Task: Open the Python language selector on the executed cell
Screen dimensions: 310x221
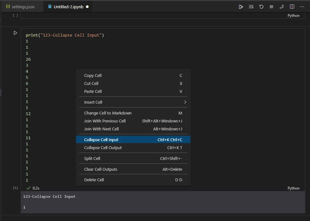Action: pos(293,188)
